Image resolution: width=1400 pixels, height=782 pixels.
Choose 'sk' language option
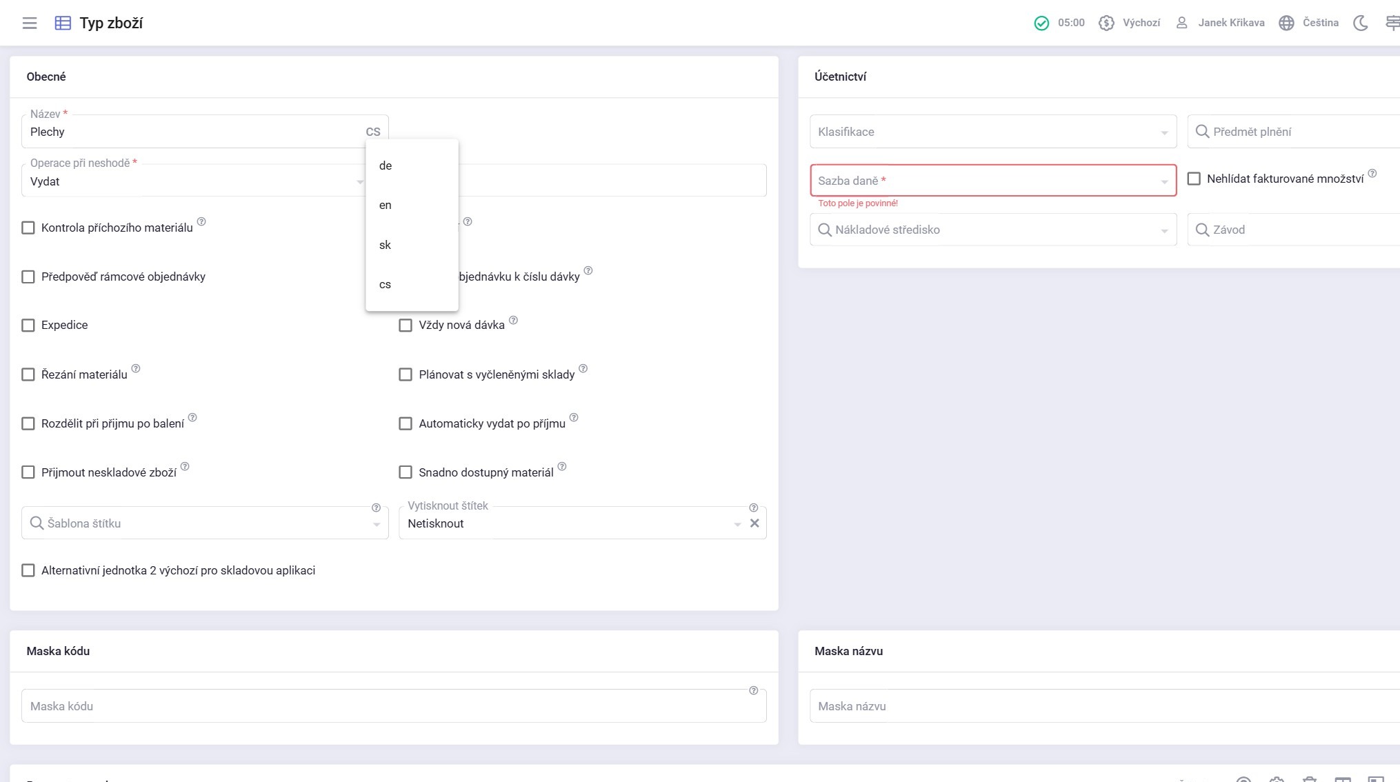386,245
